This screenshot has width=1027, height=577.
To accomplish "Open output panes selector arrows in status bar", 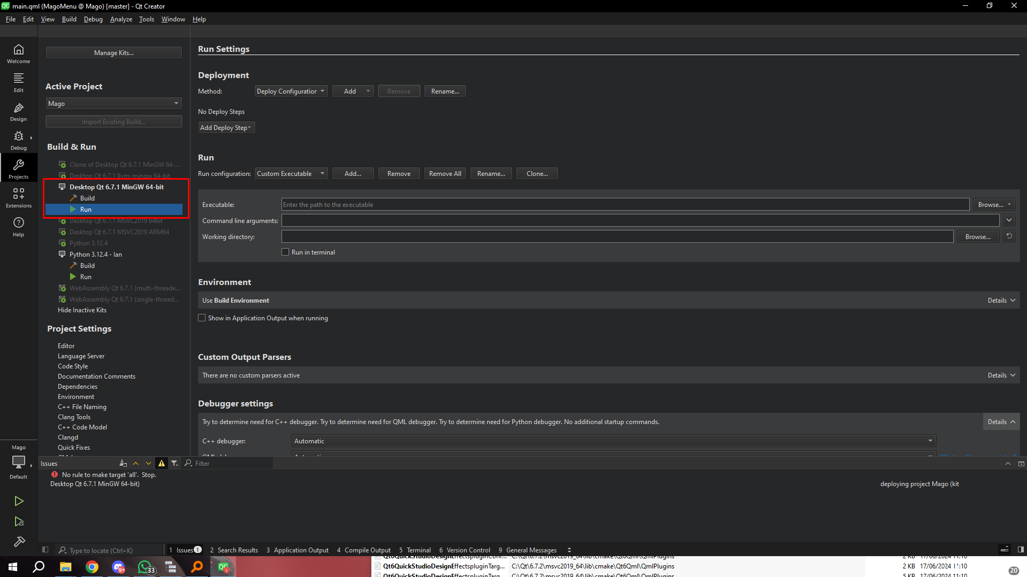I will (569, 550).
